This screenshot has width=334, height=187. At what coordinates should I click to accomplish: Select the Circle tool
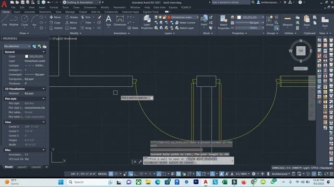[25, 21]
